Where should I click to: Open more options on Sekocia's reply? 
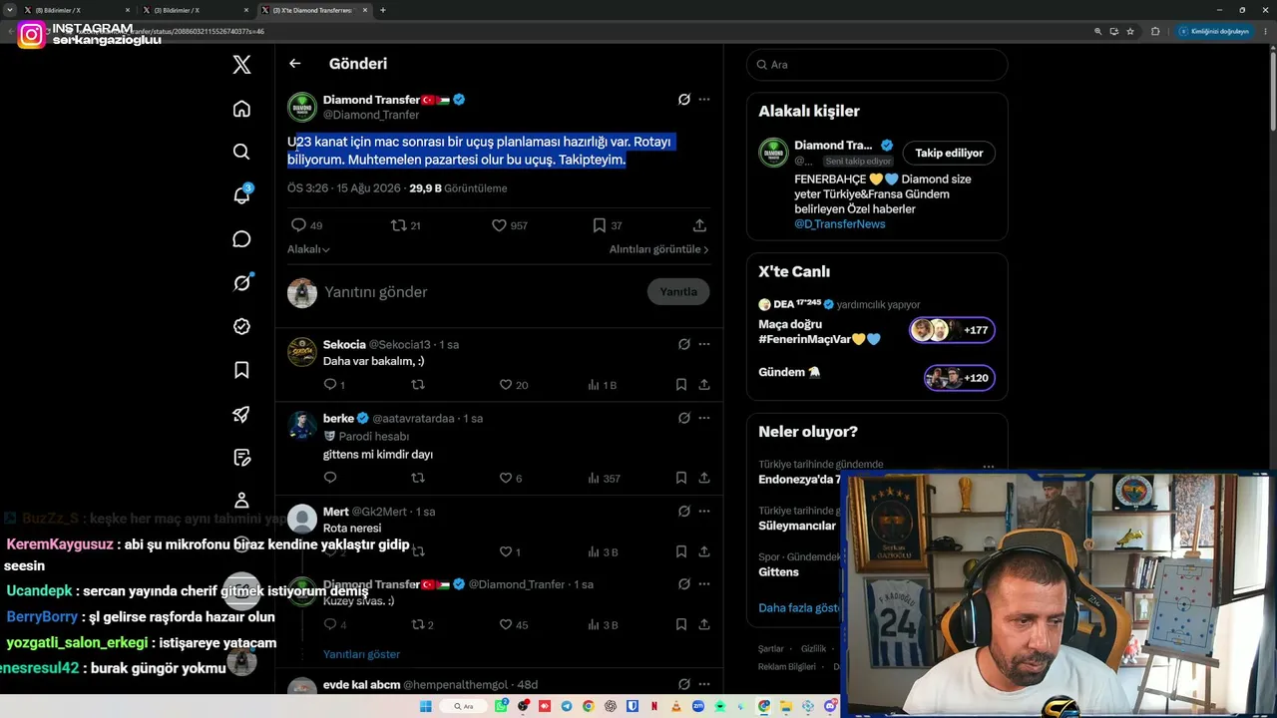(x=704, y=344)
